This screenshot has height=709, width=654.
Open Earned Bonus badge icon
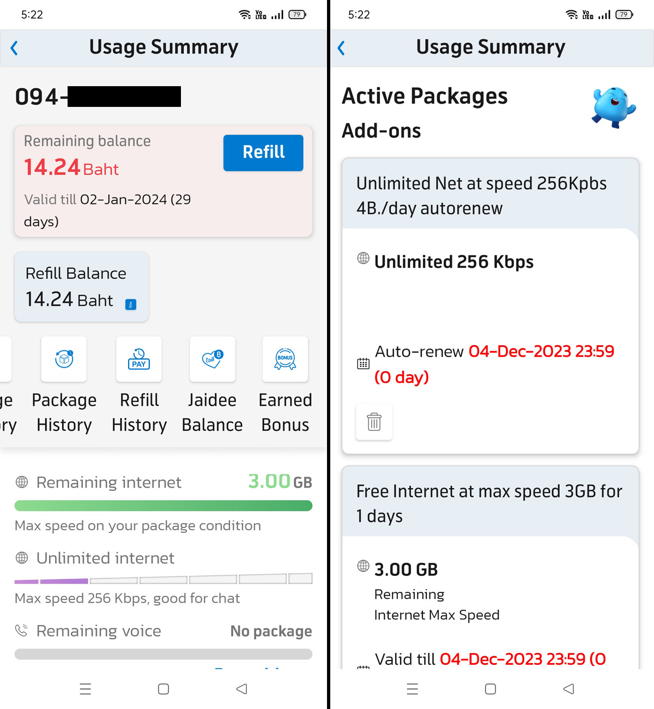(x=285, y=359)
